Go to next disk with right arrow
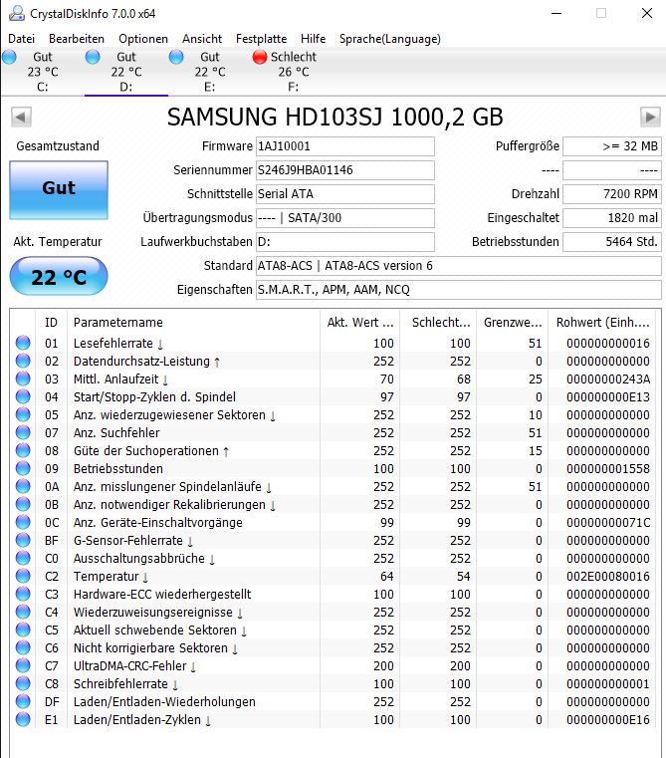666x758 pixels. [650, 117]
